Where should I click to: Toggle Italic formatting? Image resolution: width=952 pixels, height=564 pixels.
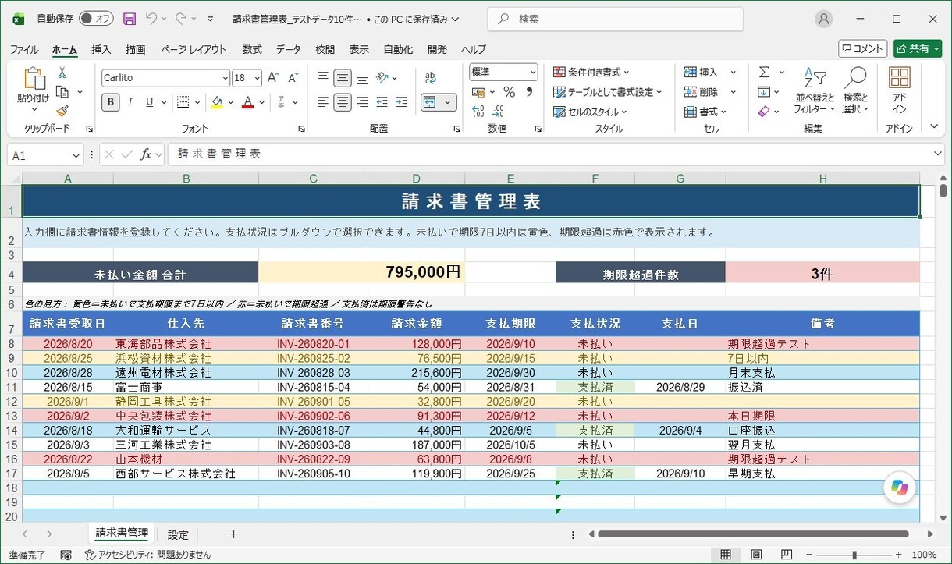click(130, 102)
